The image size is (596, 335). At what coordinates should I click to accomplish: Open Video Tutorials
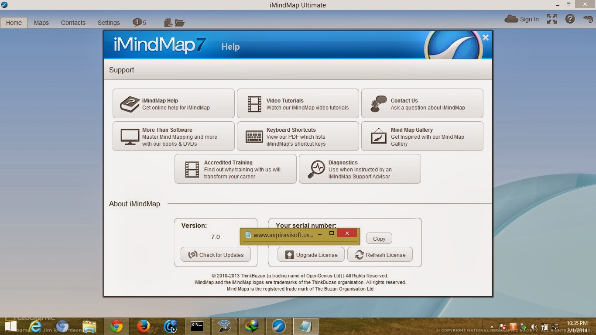pyautogui.click(x=298, y=103)
